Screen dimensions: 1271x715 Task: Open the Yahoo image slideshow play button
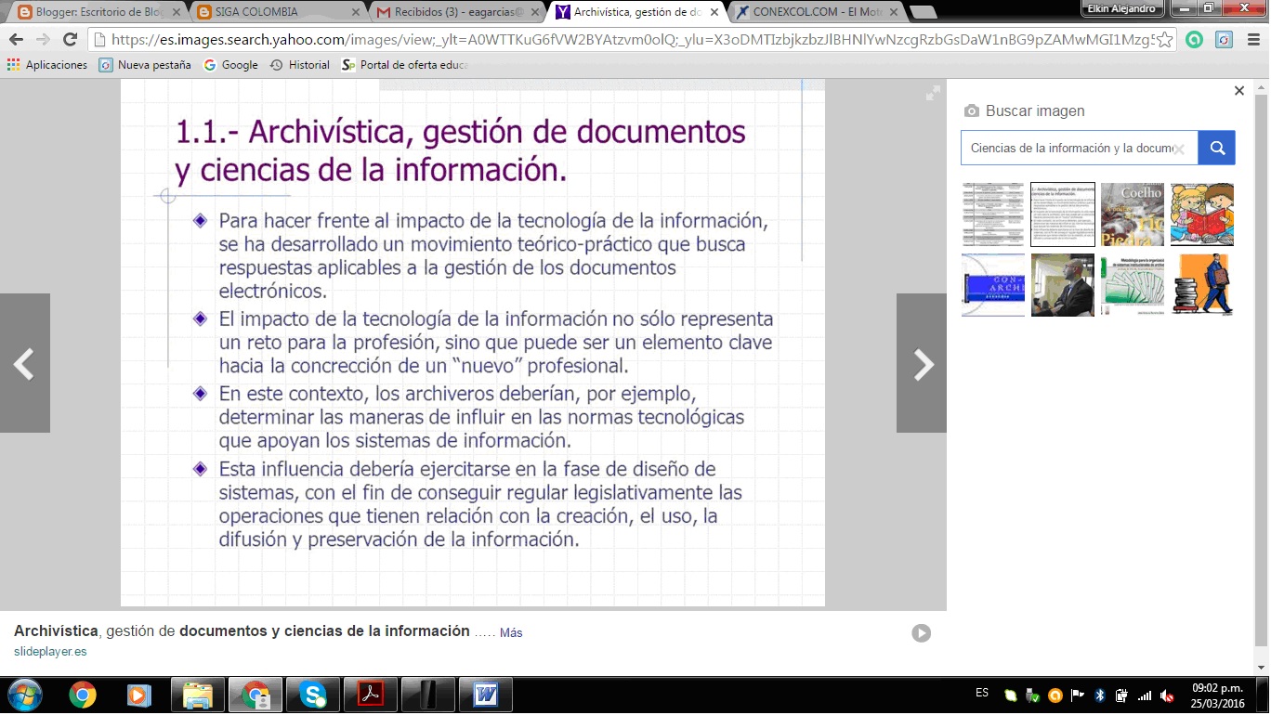921,632
